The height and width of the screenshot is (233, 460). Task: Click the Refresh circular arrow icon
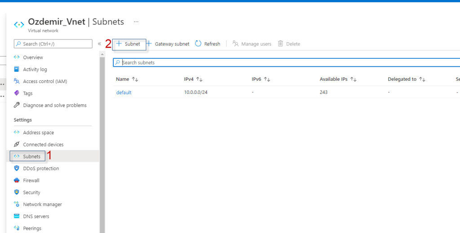pos(198,44)
